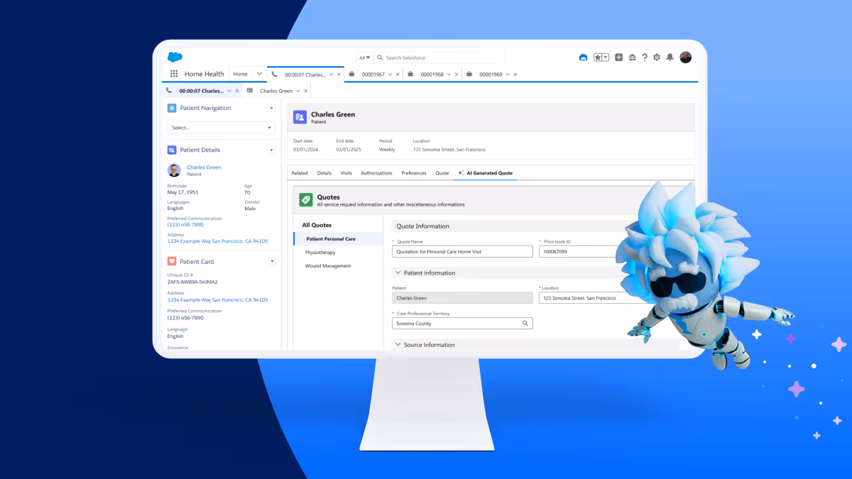The image size is (852, 479).
Task: Click the Care Professional Territory field
Action: pos(462,323)
